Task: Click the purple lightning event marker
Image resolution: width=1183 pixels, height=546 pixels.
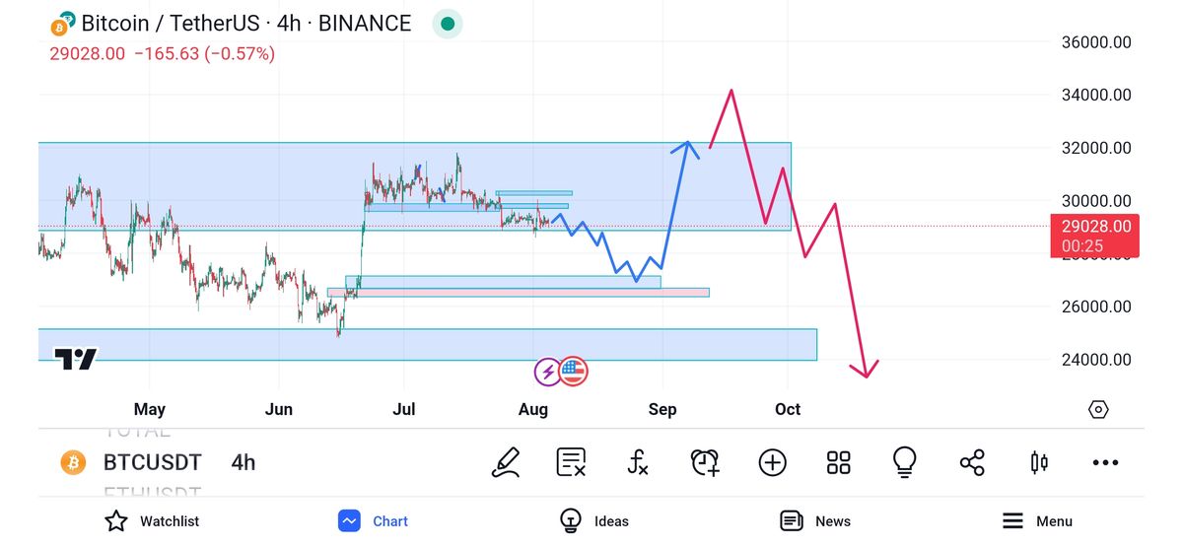Action: (547, 372)
